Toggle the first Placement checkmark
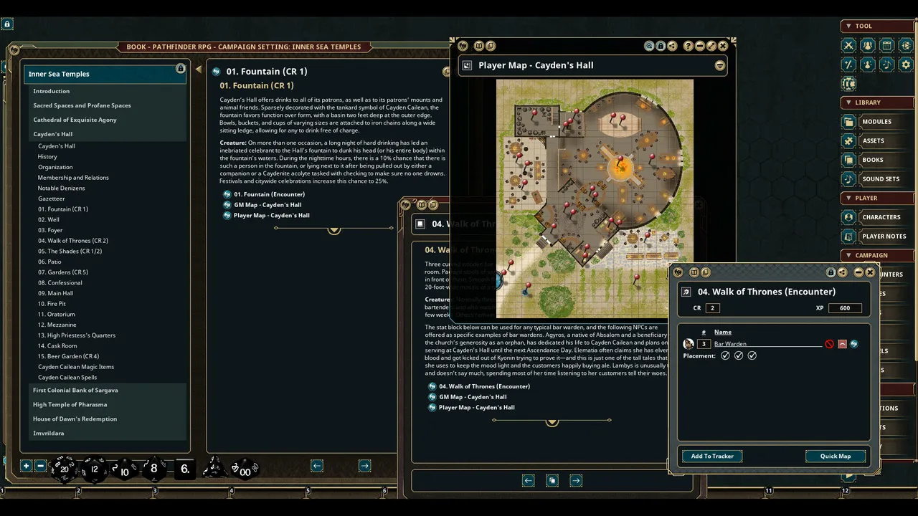The image size is (918, 516). click(725, 355)
